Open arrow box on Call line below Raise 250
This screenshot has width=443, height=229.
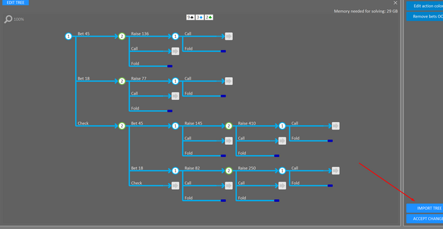pos(282,186)
